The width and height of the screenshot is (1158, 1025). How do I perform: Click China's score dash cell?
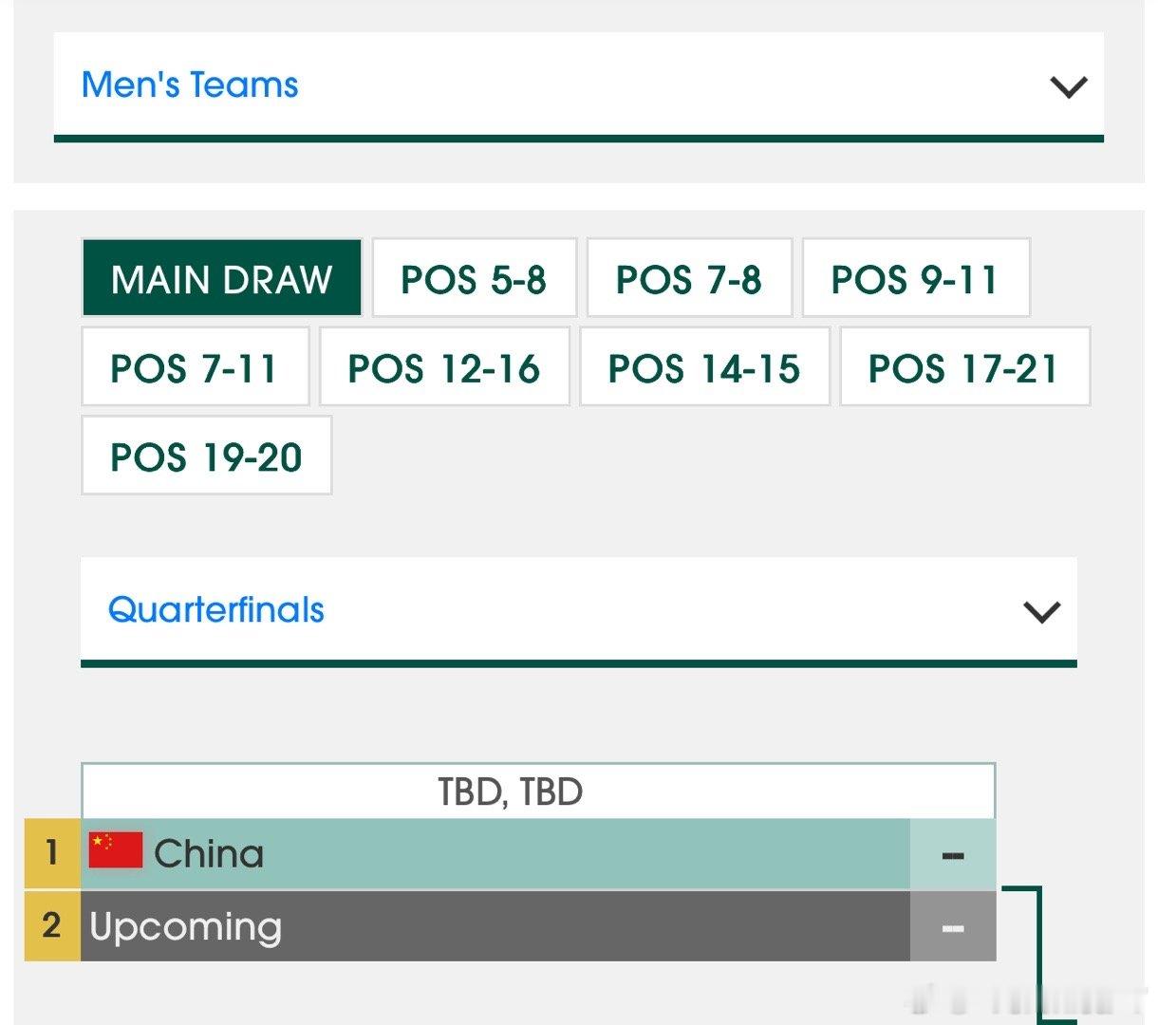coord(953,854)
